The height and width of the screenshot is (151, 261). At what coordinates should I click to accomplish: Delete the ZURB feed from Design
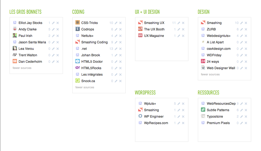point(246,29)
